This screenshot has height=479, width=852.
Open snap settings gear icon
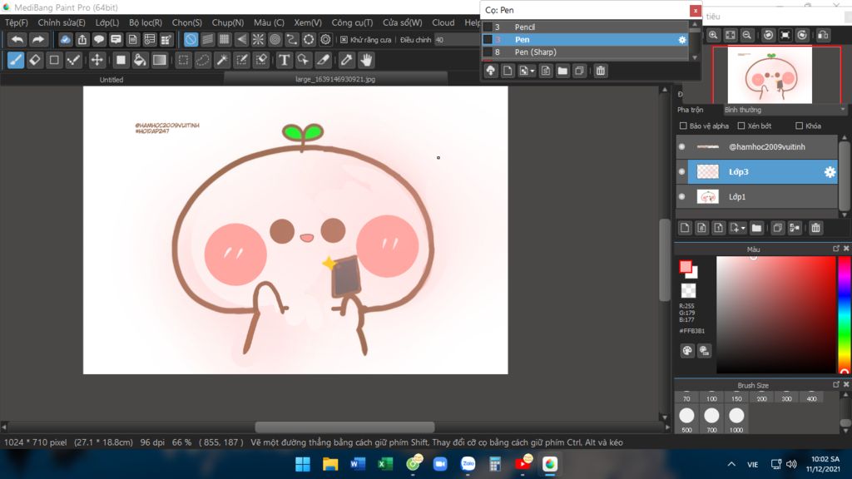(x=325, y=39)
